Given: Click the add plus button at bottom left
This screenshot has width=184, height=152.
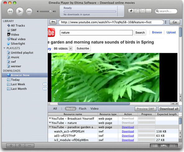Looking at the screenshot, I should (x=11, y=146).
